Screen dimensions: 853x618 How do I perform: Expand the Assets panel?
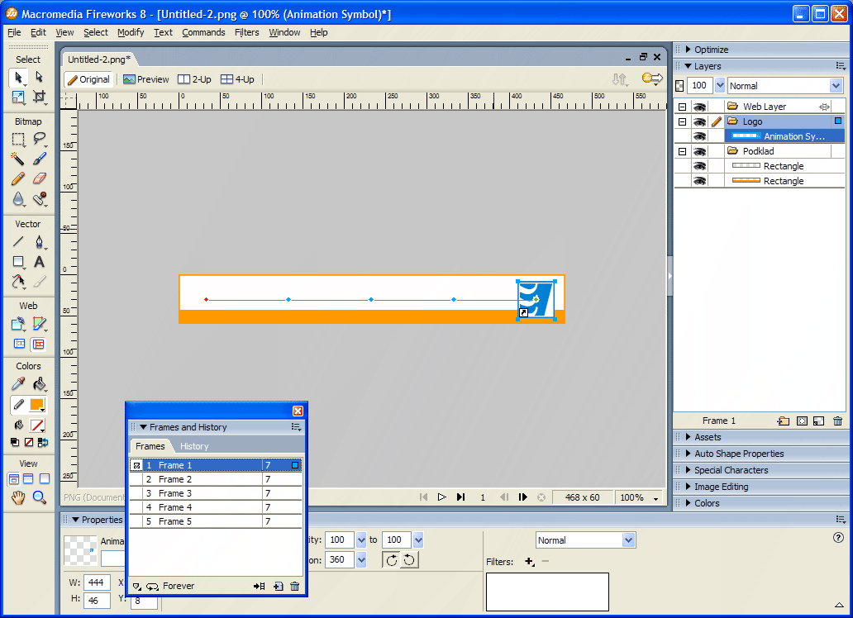(x=689, y=437)
